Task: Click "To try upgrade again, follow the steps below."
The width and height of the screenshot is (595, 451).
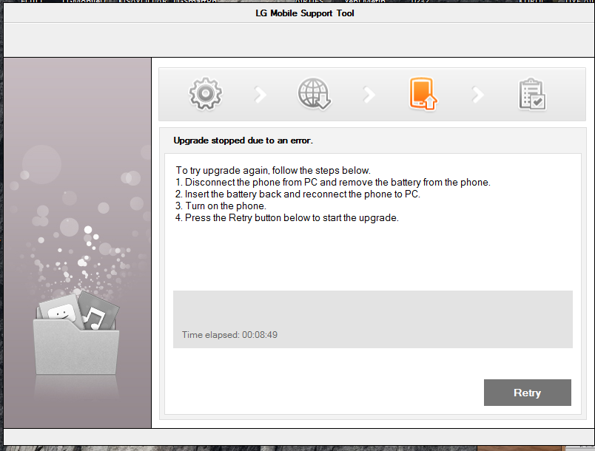Action: (x=273, y=170)
